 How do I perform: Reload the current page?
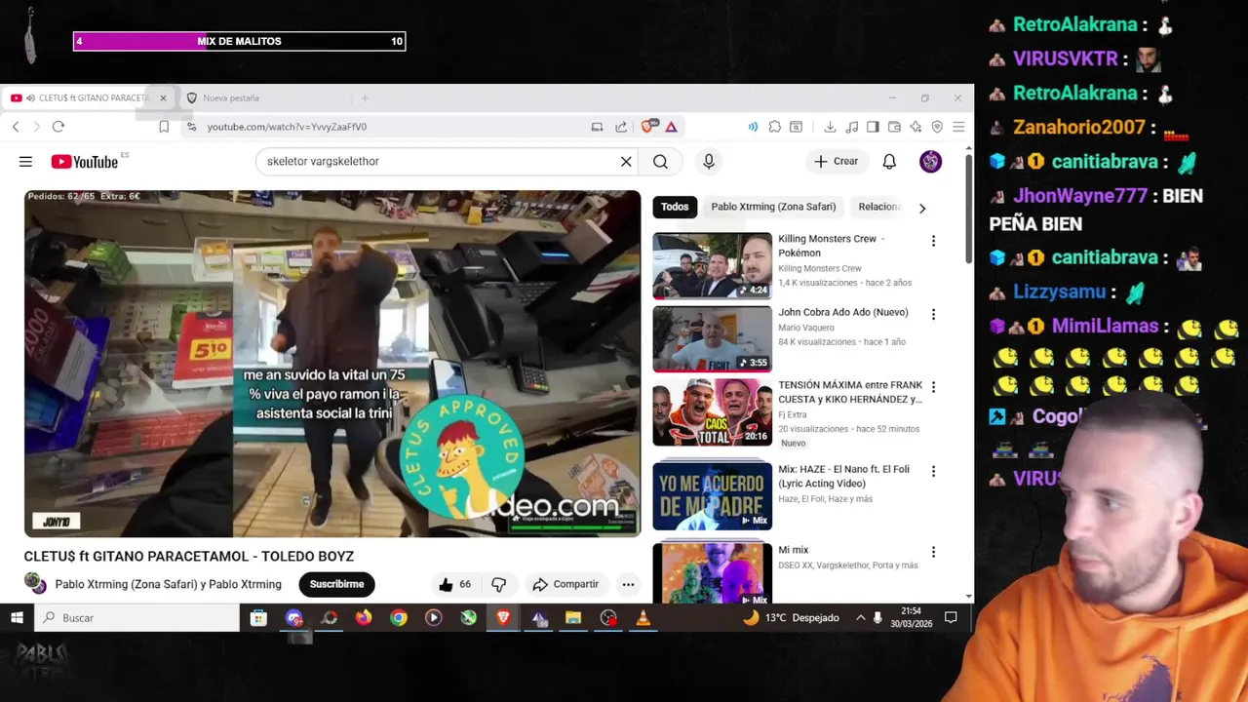pos(58,127)
